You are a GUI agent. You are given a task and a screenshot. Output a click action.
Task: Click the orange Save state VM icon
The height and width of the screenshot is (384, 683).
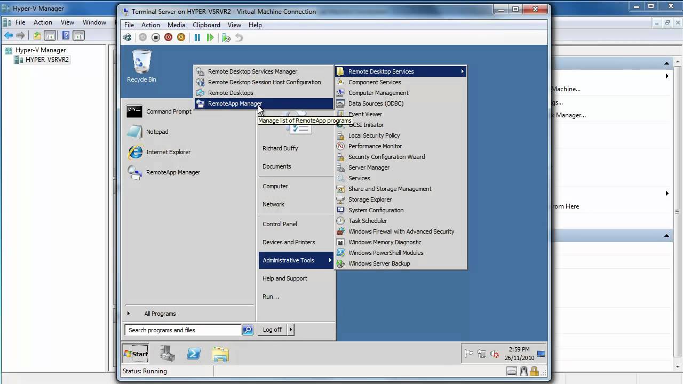pos(181,37)
